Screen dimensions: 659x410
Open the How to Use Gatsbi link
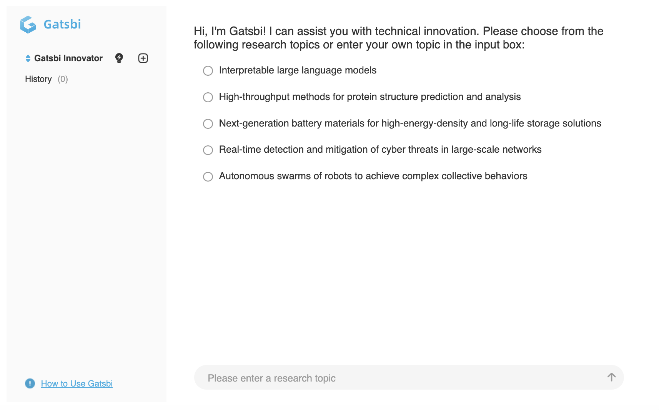(77, 383)
